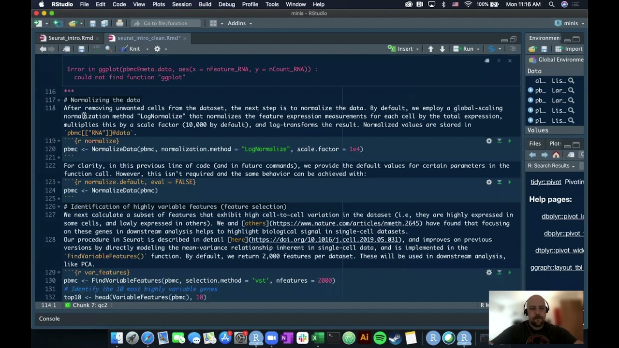The image size is (619, 348).
Task: Save workspace in Environment pane
Action: coord(544,49)
